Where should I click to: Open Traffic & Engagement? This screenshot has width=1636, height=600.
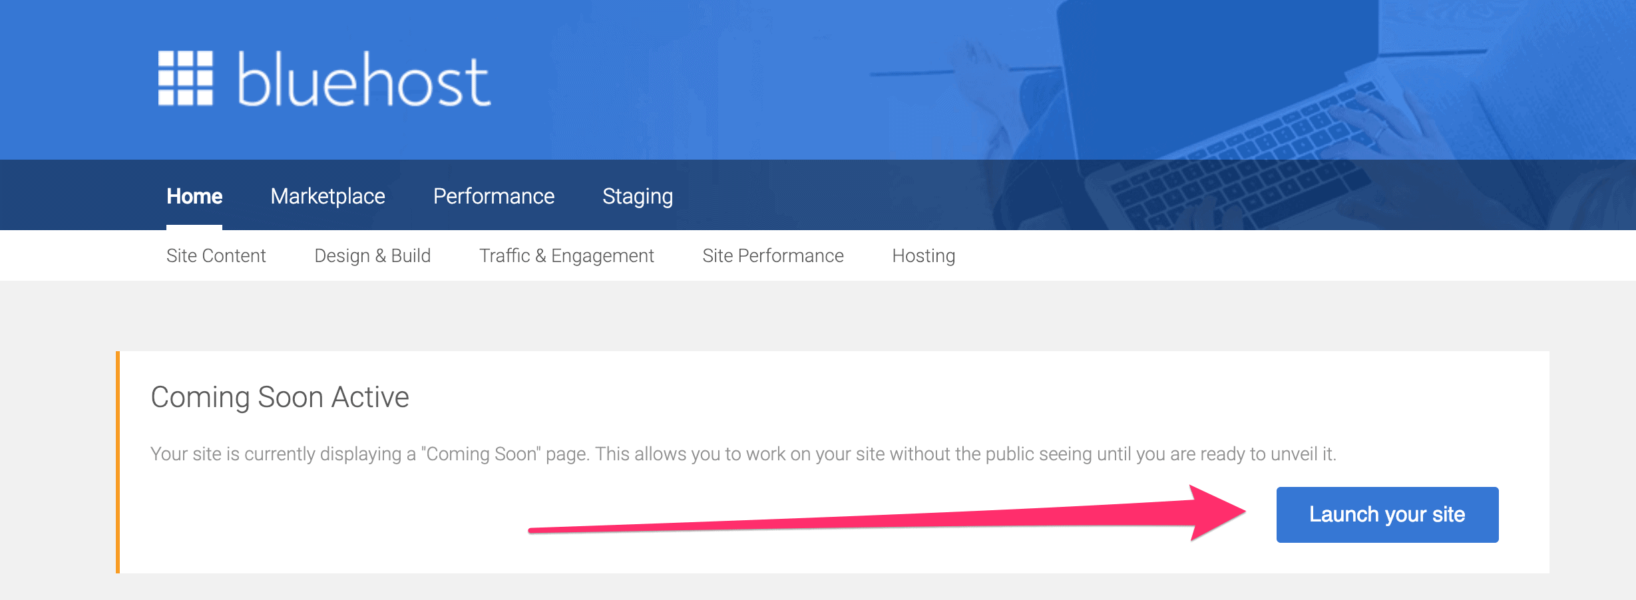566,255
